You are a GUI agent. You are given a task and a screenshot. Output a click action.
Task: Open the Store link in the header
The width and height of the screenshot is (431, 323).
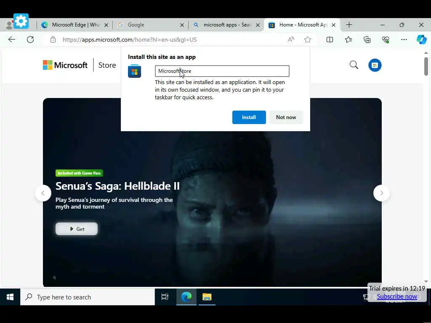[x=107, y=65]
